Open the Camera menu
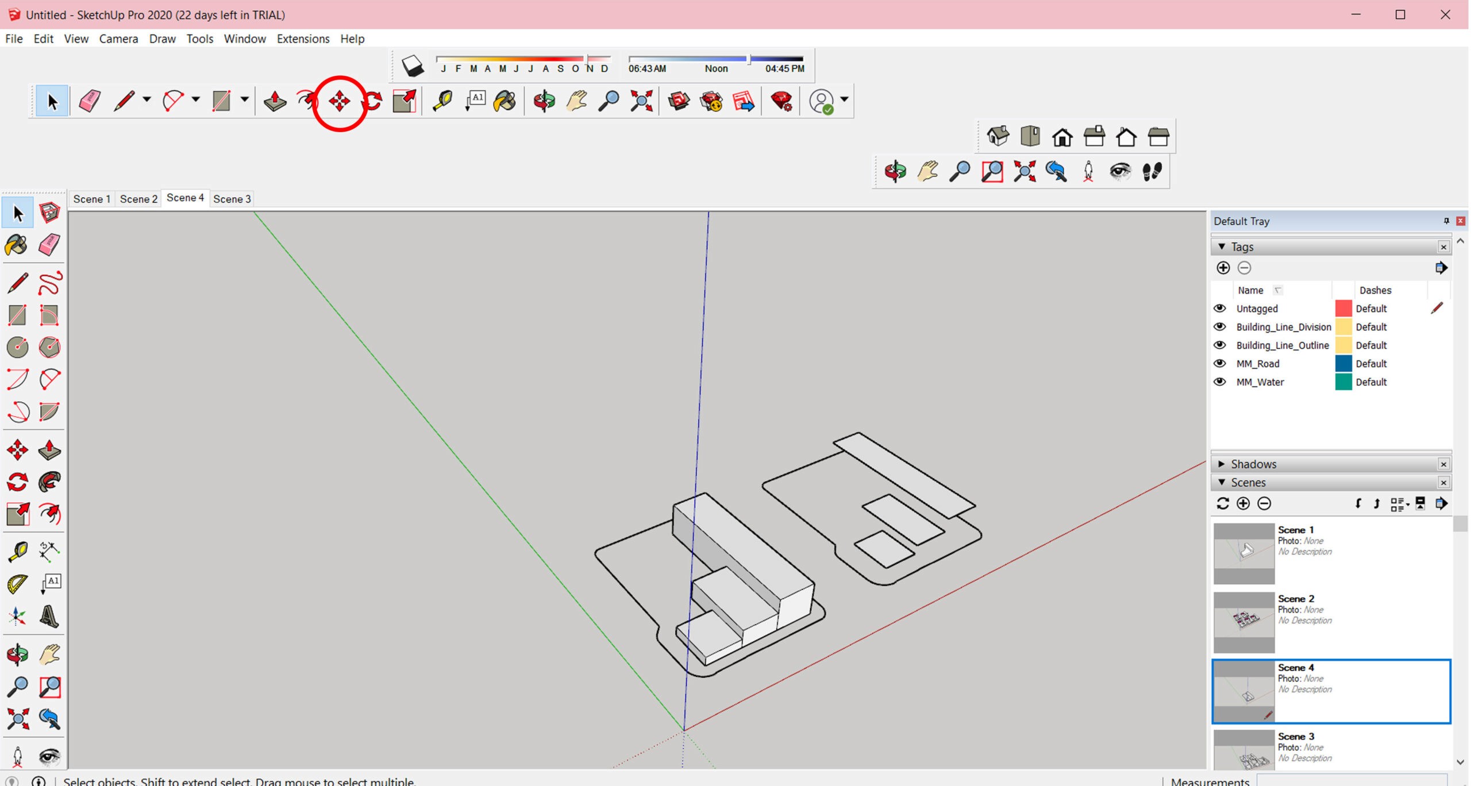The height and width of the screenshot is (786, 1471). [118, 38]
